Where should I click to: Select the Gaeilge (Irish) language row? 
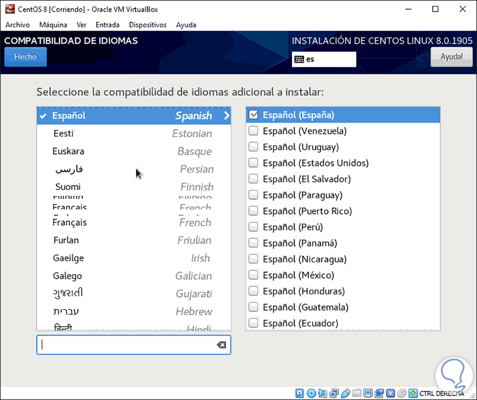pyautogui.click(x=134, y=258)
